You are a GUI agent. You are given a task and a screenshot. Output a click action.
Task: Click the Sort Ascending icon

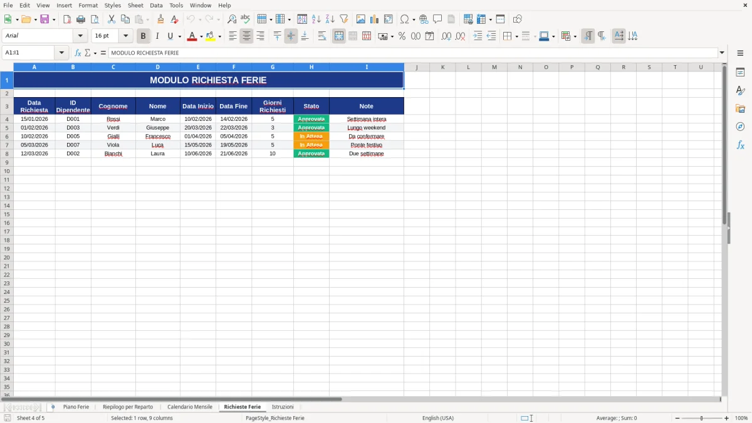(316, 19)
